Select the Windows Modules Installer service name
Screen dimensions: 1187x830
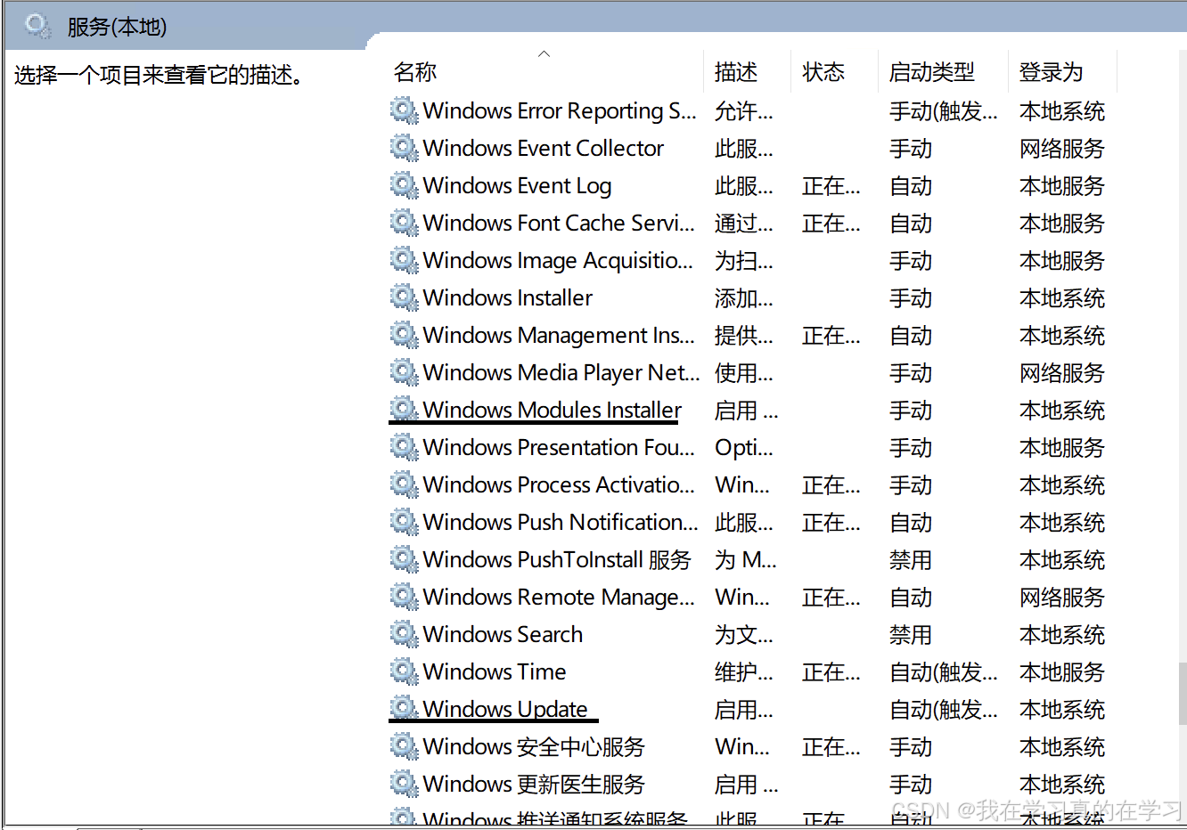pos(553,410)
